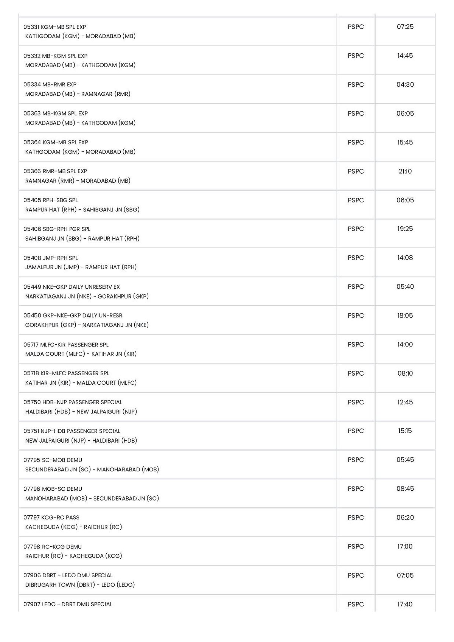This screenshot has width=454, height=642.
Task: Select the 07797 KCG-RC PASS entry
Action: [51, 518]
